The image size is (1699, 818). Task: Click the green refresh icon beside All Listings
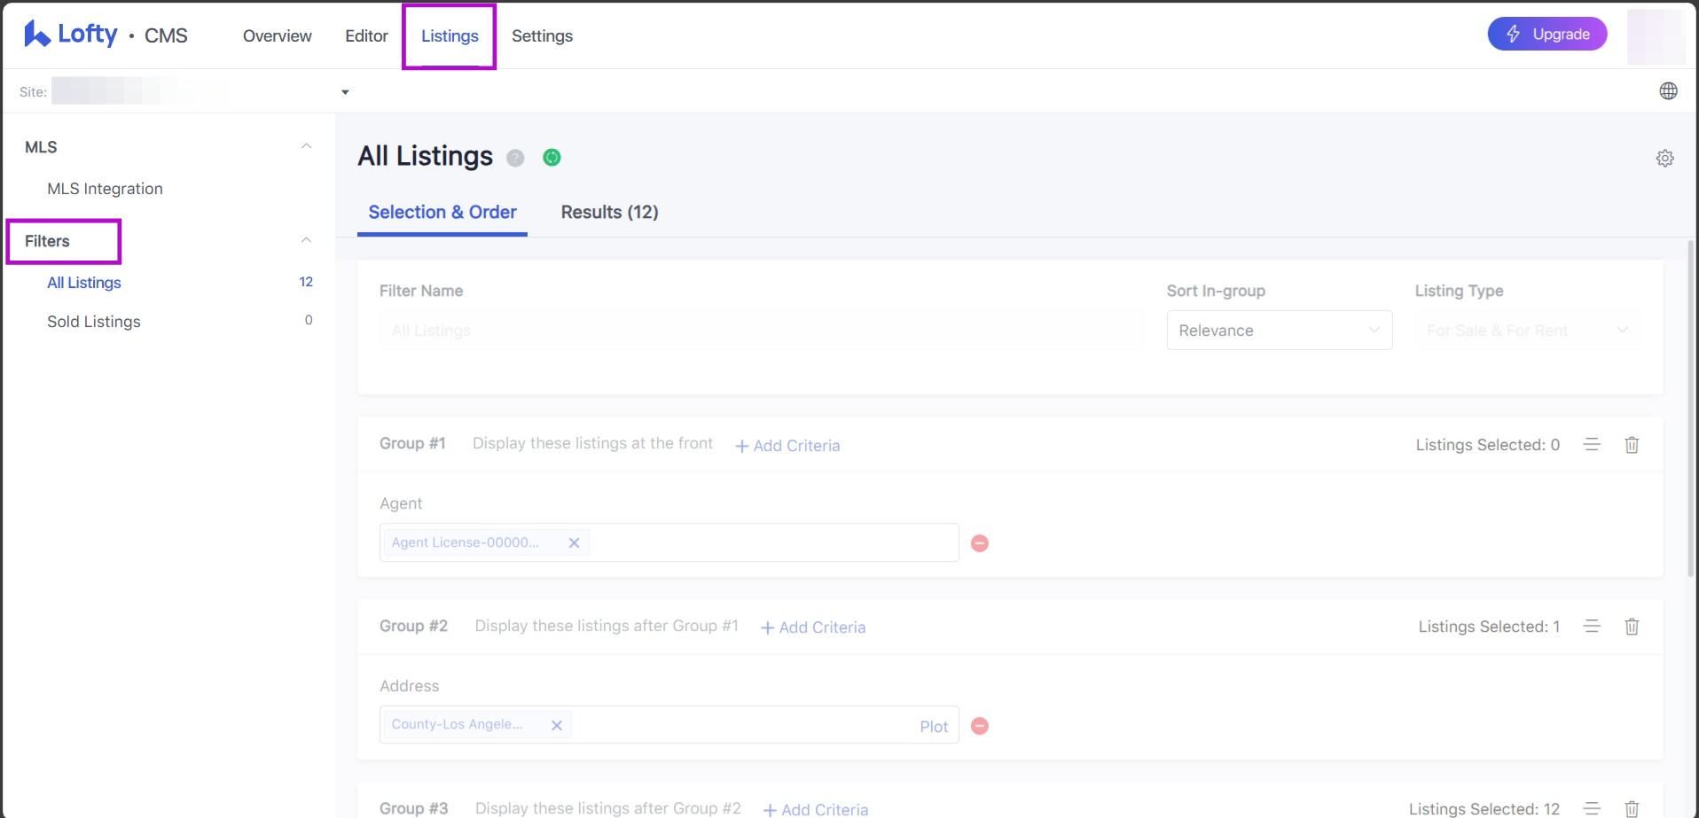[552, 158]
